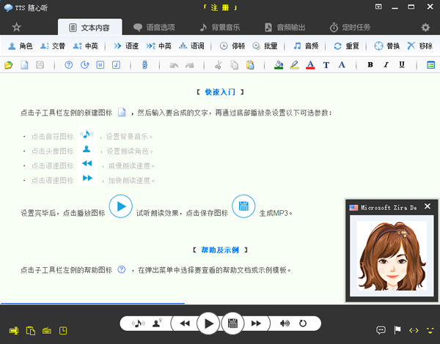Open the 定时任务 tab
This screenshot has width=440, height=344.
click(x=354, y=28)
